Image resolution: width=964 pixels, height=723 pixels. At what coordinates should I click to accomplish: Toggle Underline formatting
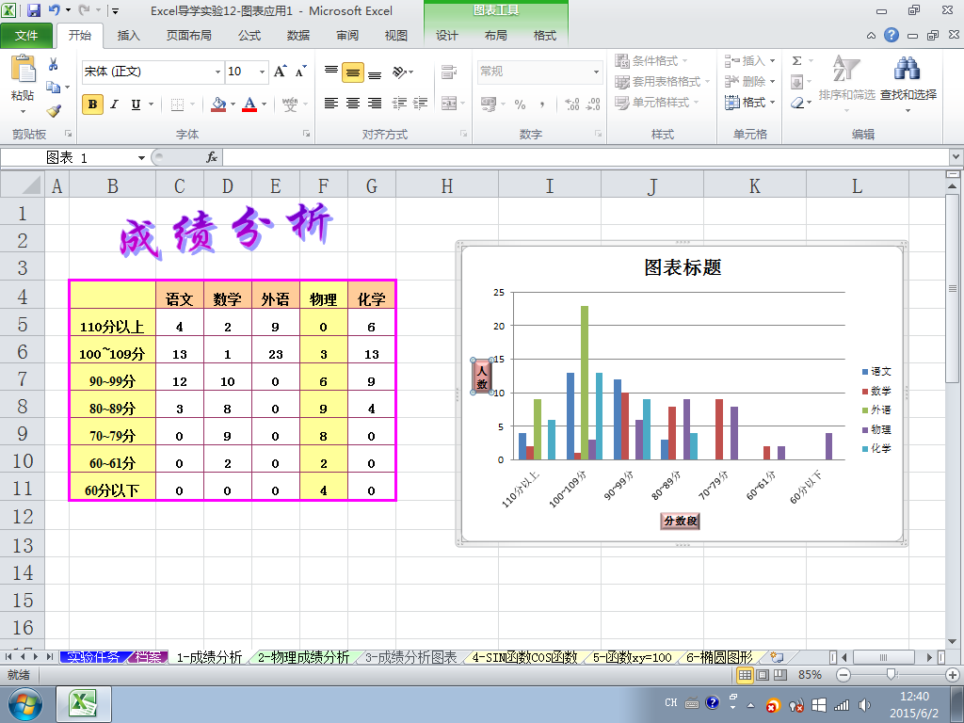(136, 104)
